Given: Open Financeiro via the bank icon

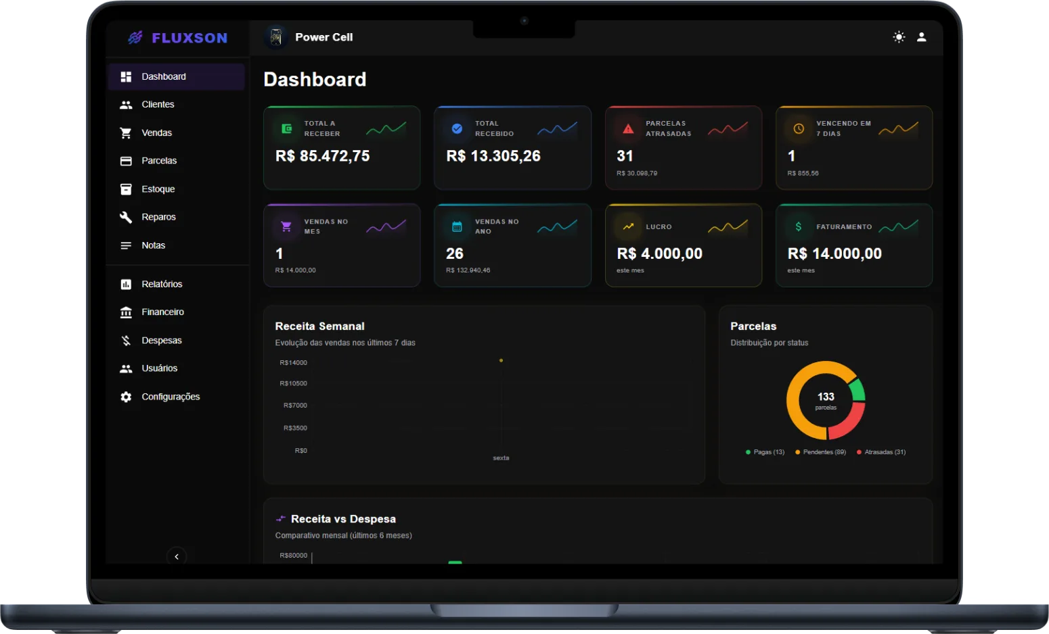Looking at the screenshot, I should pos(126,312).
